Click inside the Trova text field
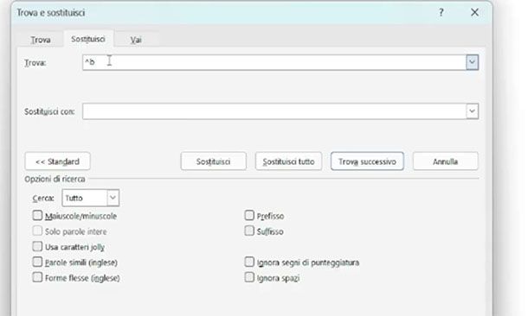This screenshot has height=316, width=528. point(274,62)
